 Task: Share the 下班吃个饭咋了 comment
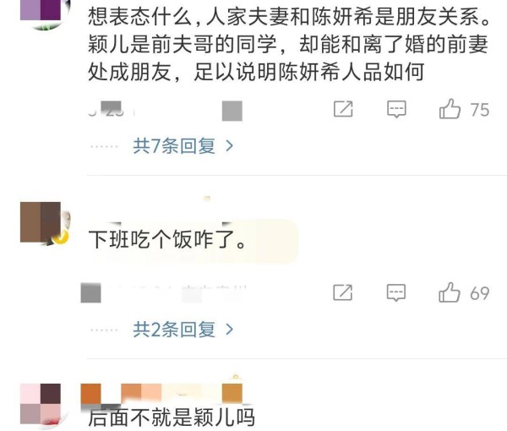pos(343,292)
